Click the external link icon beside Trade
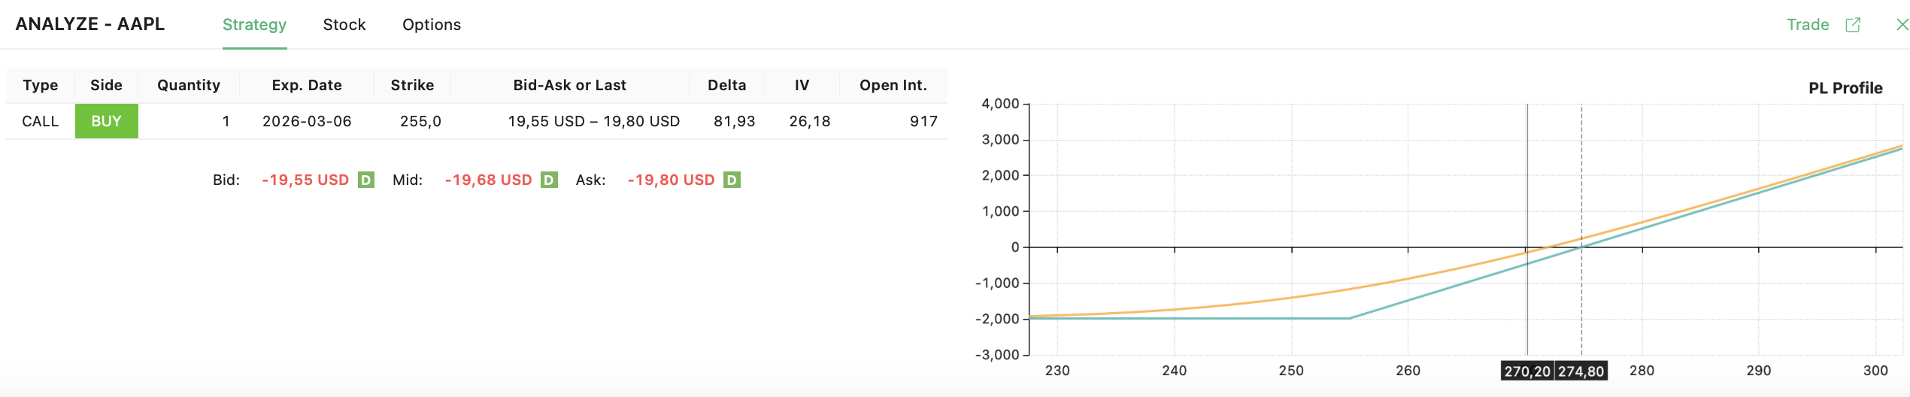 pyautogui.click(x=1853, y=25)
